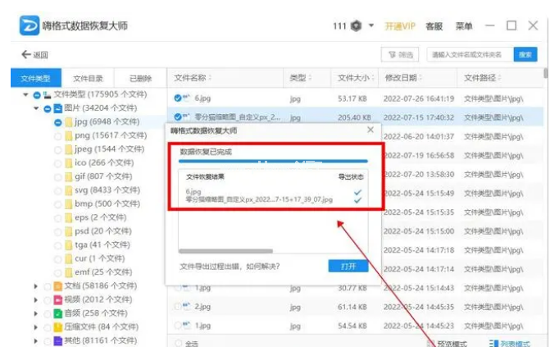Click the jpg folder icon in tree
The image size is (550, 347).
69,122
